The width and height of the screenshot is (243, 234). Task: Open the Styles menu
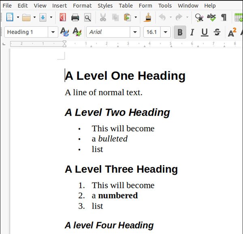click(x=105, y=6)
